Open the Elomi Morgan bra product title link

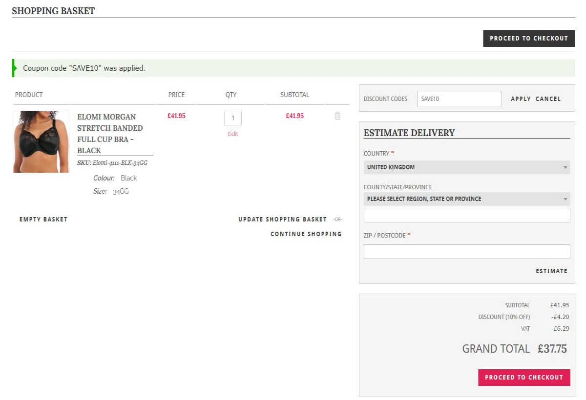point(110,134)
